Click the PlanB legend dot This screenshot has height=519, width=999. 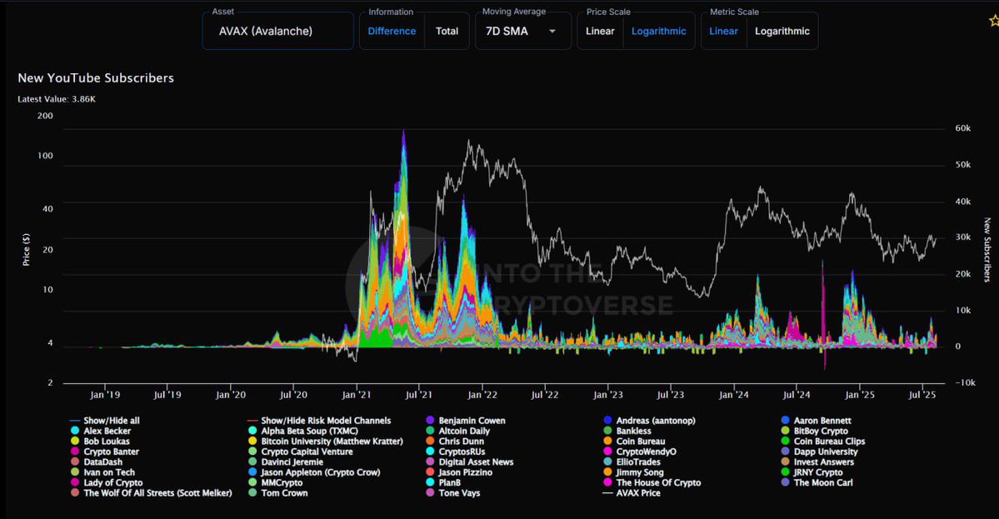430,482
